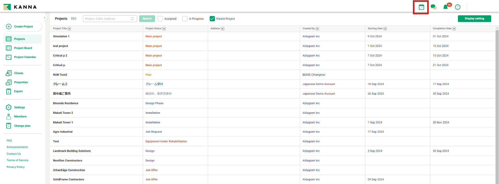The width and height of the screenshot is (499, 184).
Task: Open the chat messages icon
Action: point(433,7)
